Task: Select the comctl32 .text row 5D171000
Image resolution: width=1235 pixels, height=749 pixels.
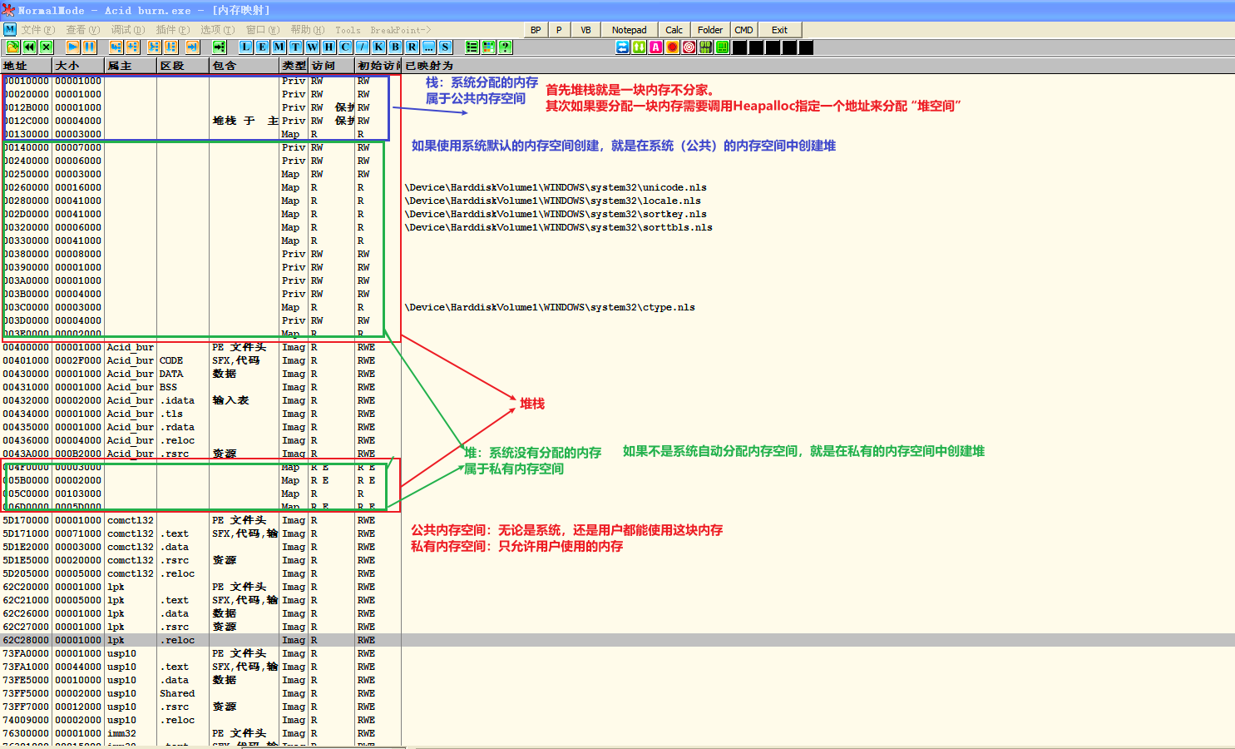Action: pyautogui.click(x=617, y=533)
